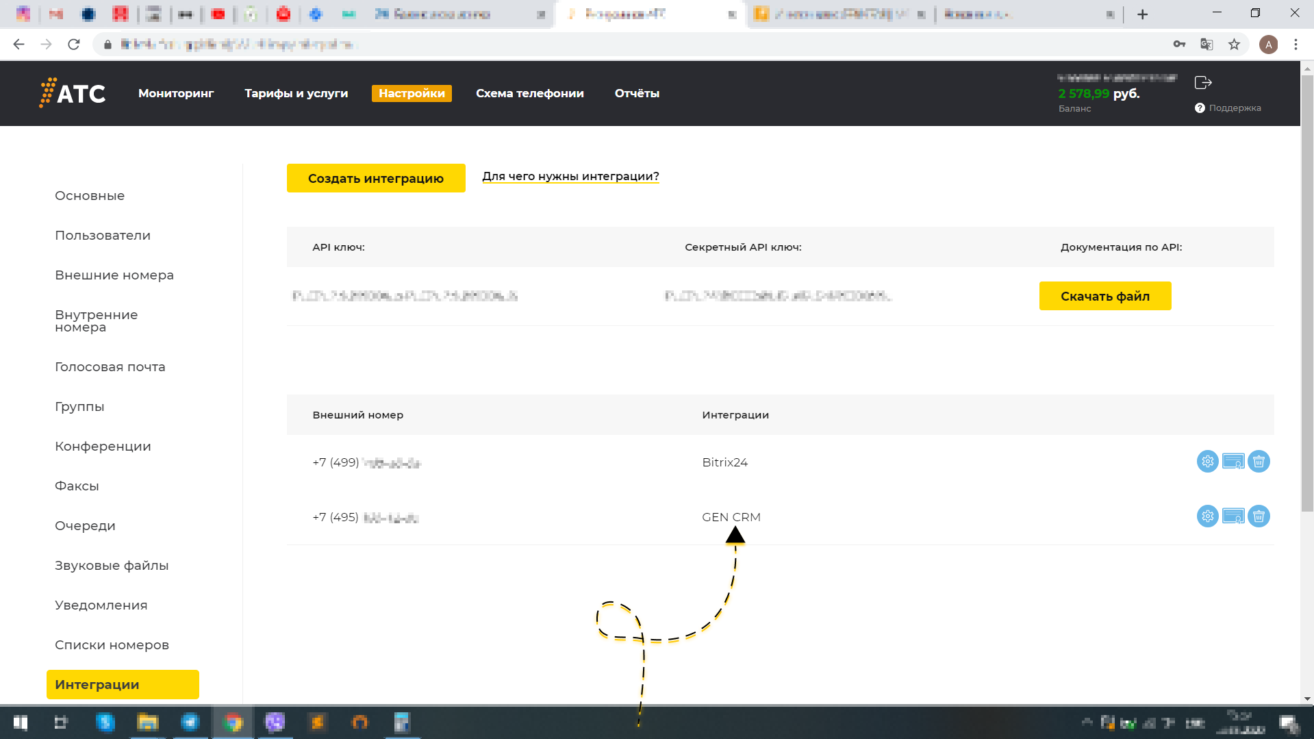Click the ATC logo
The width and height of the screenshot is (1314, 739).
pyautogui.click(x=72, y=93)
